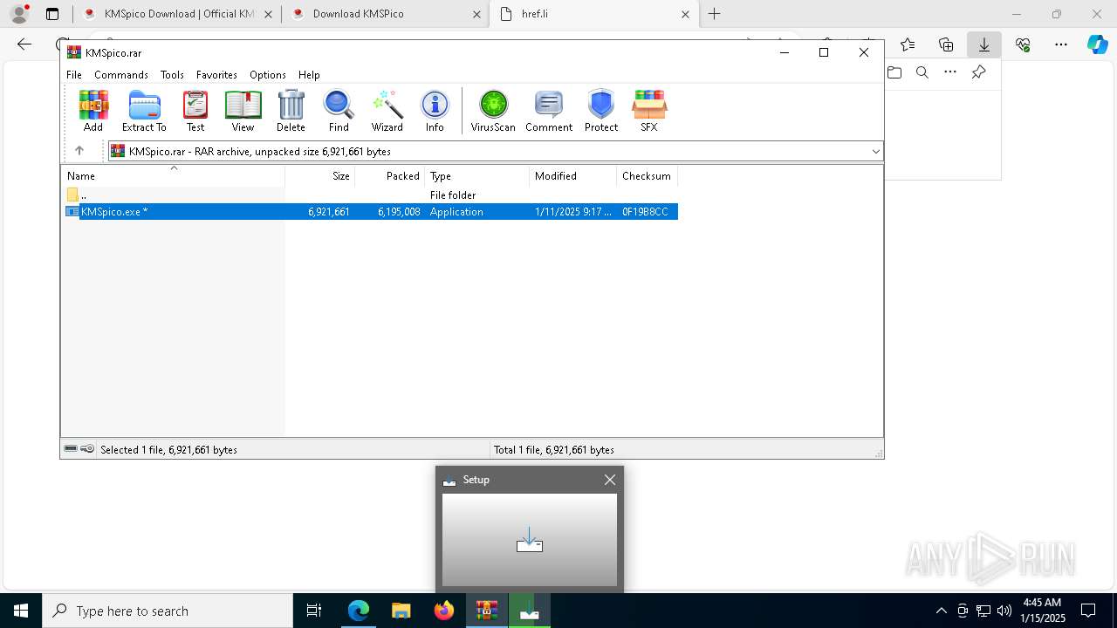Open volume control in tray

(x=1004, y=611)
